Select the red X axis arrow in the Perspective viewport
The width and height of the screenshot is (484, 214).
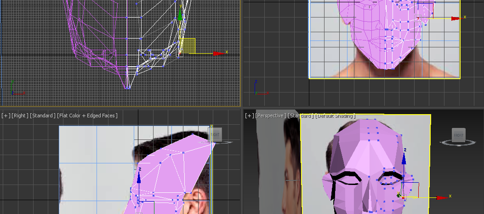point(442,197)
